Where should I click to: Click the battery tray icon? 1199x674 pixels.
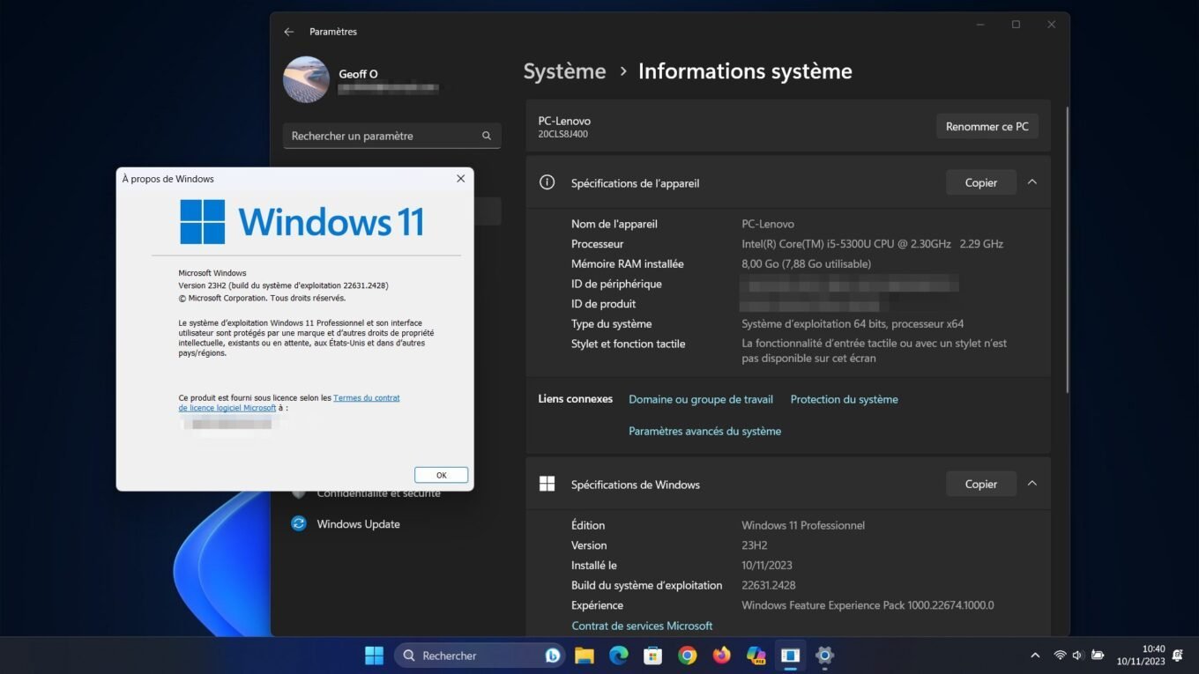click(1097, 655)
